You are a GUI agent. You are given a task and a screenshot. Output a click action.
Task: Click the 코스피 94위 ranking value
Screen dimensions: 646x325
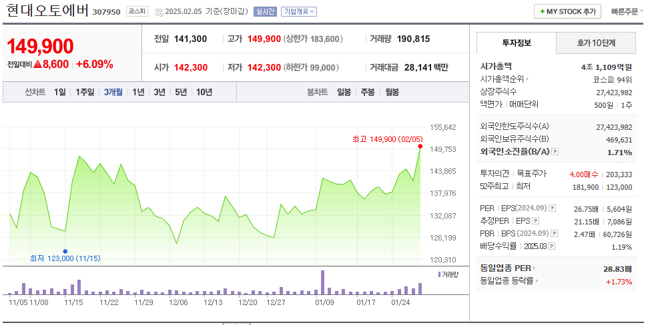[612, 80]
